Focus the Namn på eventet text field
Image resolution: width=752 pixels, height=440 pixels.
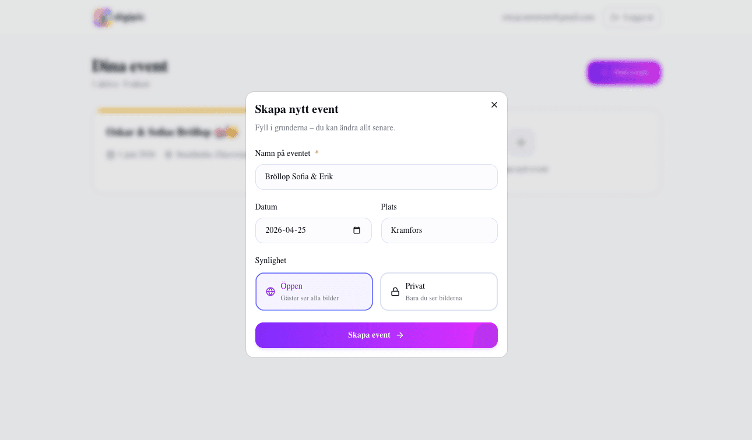(x=376, y=177)
